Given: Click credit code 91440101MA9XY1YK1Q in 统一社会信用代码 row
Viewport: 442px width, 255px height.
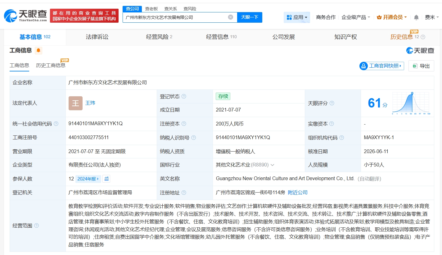Looking at the screenshot, I should tap(96, 124).
